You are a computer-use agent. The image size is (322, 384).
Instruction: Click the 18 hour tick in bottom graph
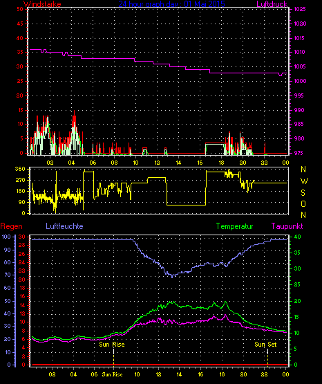coord(222,374)
